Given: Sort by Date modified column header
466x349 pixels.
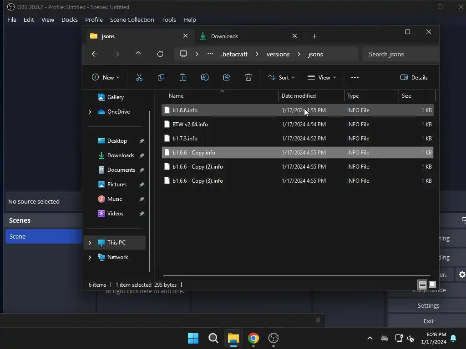Looking at the screenshot, I should pos(311,96).
